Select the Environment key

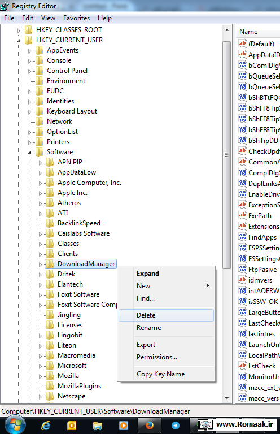click(x=66, y=81)
